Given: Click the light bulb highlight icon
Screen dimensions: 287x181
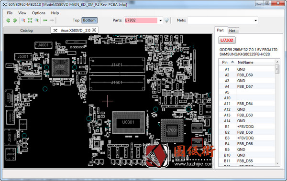Looking at the screenshot, I should tap(166, 20).
